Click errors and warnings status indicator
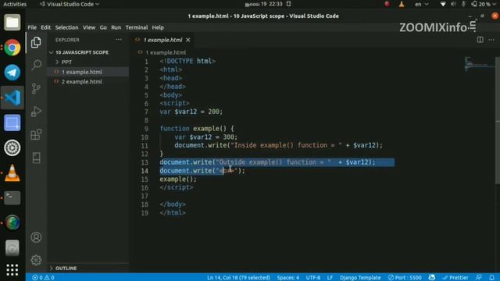500x281 pixels. (x=44, y=278)
